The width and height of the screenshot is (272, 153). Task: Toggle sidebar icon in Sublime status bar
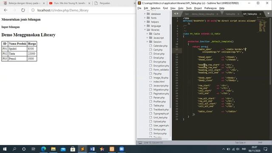pyautogui.click(x=140, y=143)
